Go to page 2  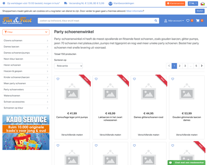pyautogui.click(x=179, y=66)
